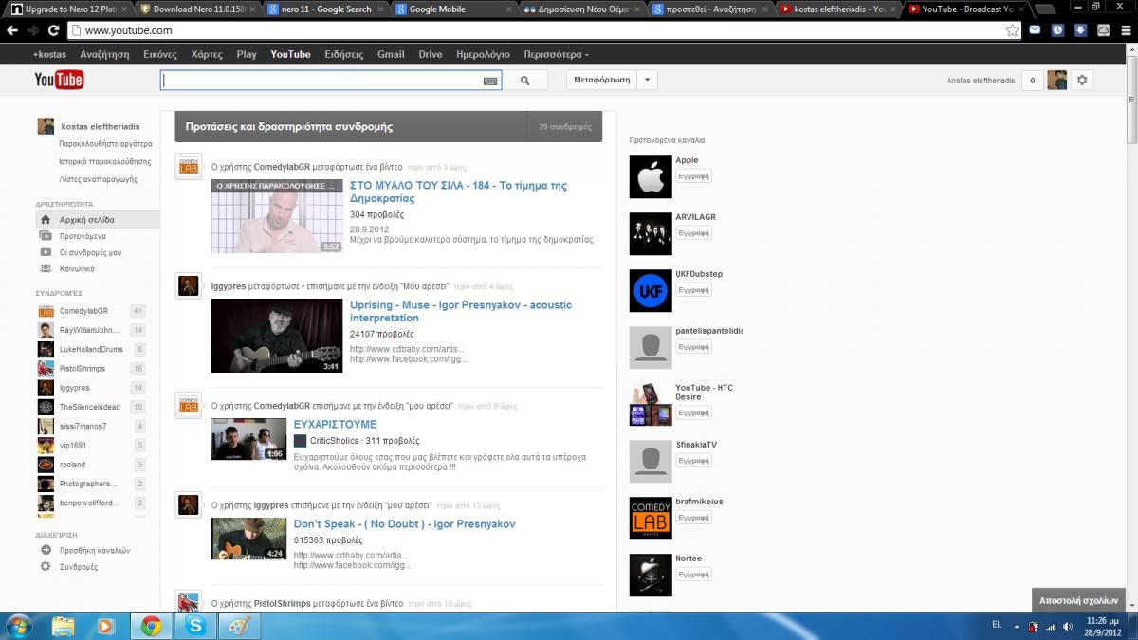Viewport: 1138px width, 640px height.
Task: Click the Windows Start button
Action: pyautogui.click(x=18, y=626)
